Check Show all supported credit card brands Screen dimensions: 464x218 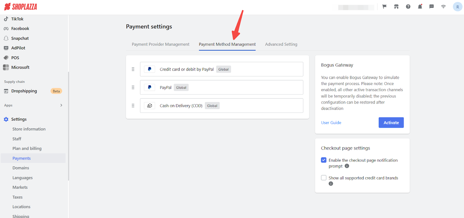tap(324, 178)
